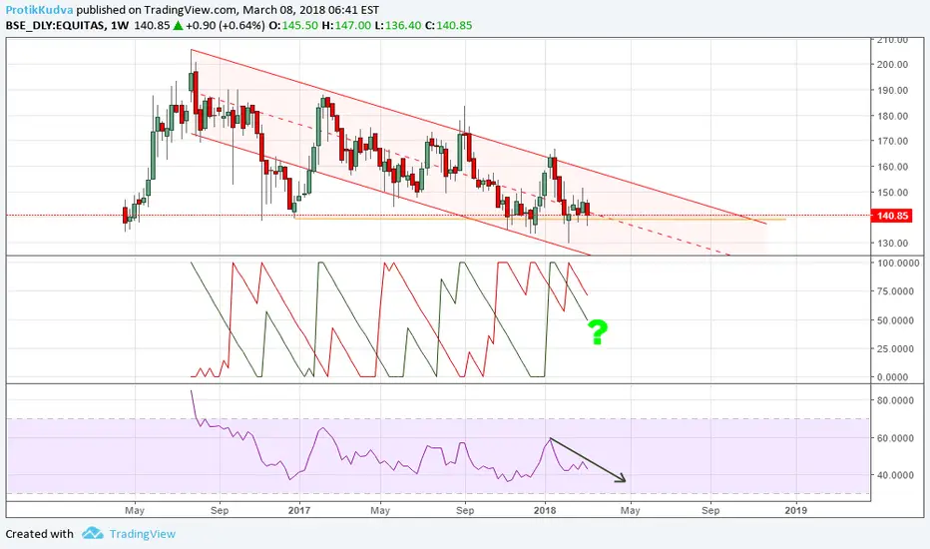Click the 1W interval label

[120, 26]
